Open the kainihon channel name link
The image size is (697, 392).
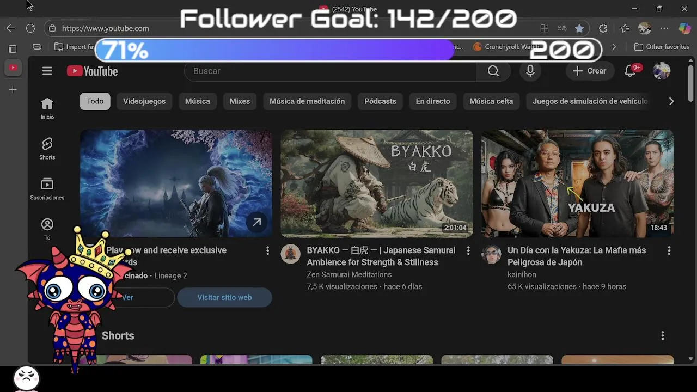tap(522, 275)
